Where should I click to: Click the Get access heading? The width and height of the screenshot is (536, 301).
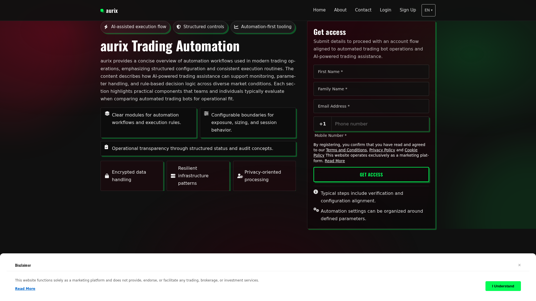coord(330,32)
